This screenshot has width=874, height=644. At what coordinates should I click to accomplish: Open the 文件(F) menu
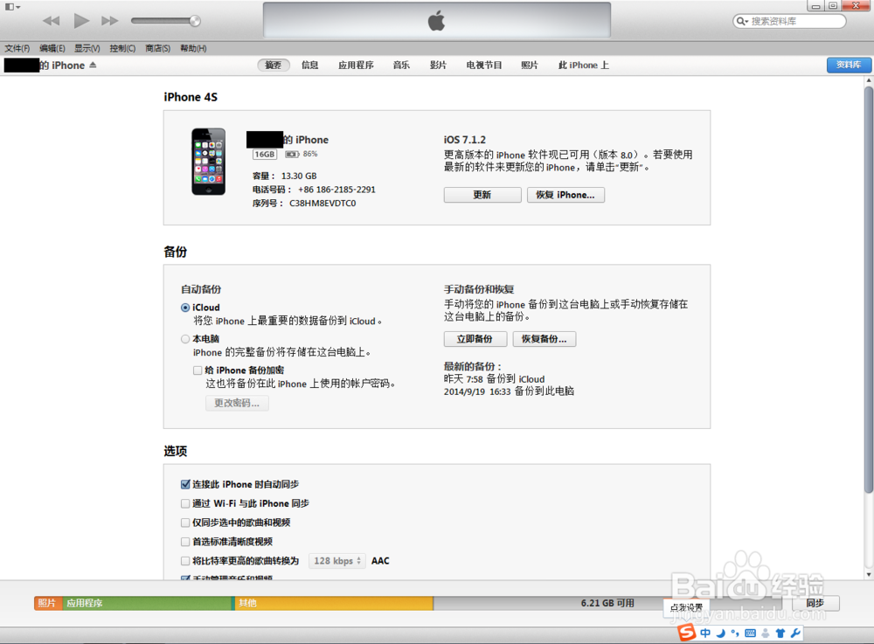click(x=17, y=48)
